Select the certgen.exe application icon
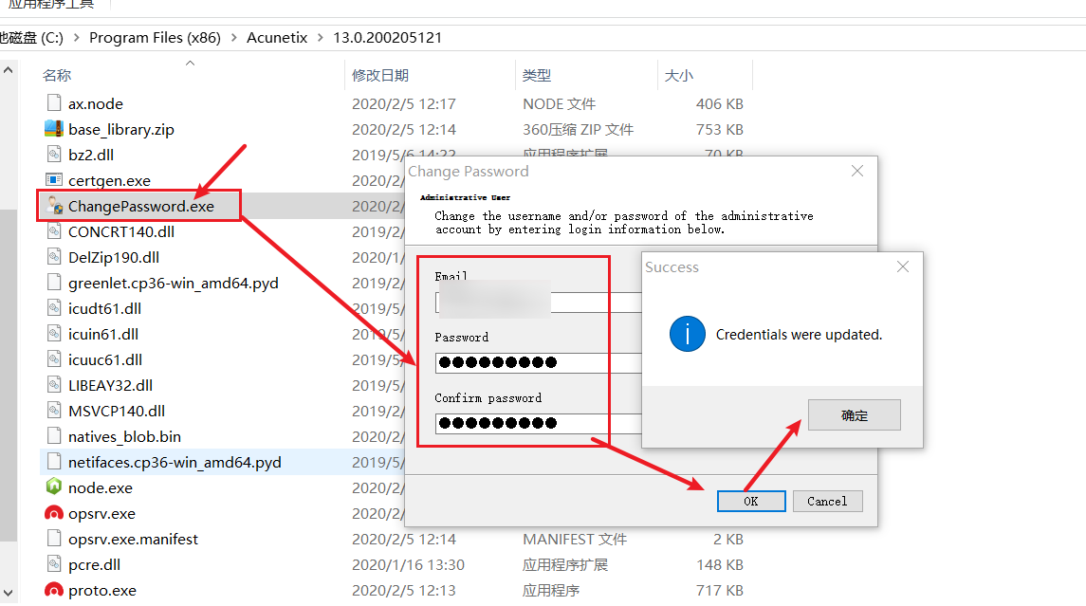1086x606 pixels. tap(54, 179)
